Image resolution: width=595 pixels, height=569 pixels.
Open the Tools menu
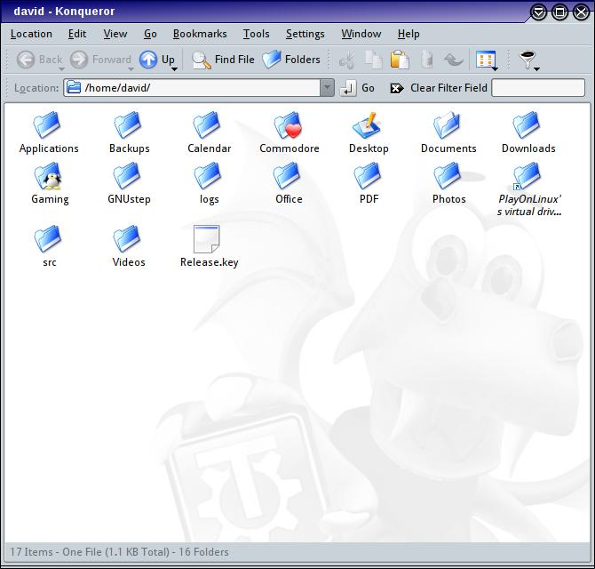(x=256, y=34)
